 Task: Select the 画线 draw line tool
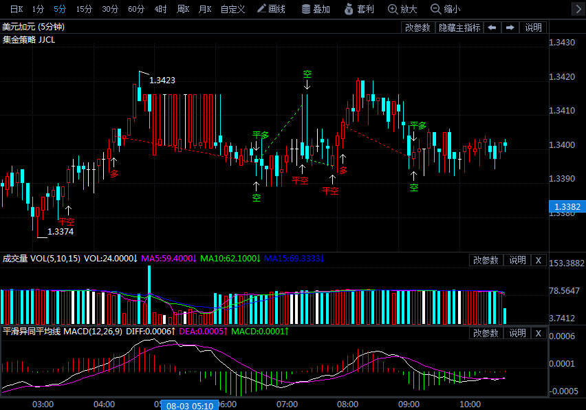point(271,9)
